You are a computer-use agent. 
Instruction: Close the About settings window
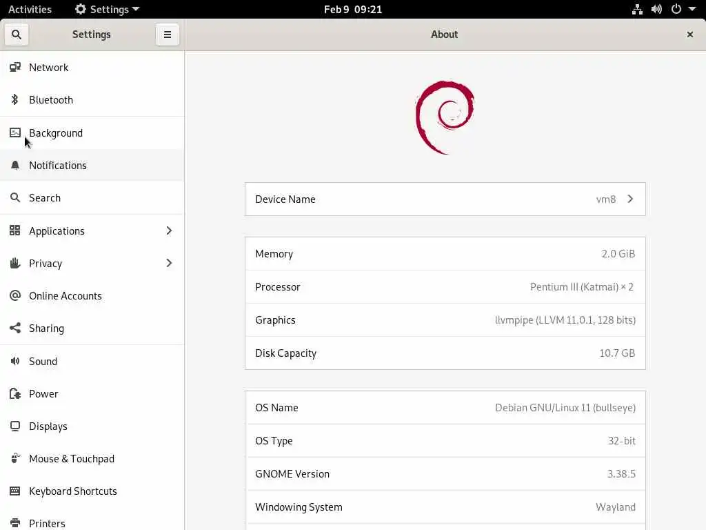click(x=689, y=35)
